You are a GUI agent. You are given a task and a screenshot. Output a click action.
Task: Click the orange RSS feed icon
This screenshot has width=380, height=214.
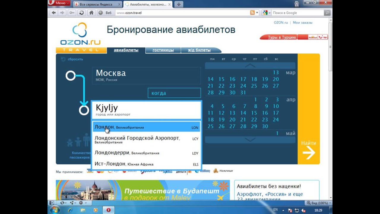252,13
